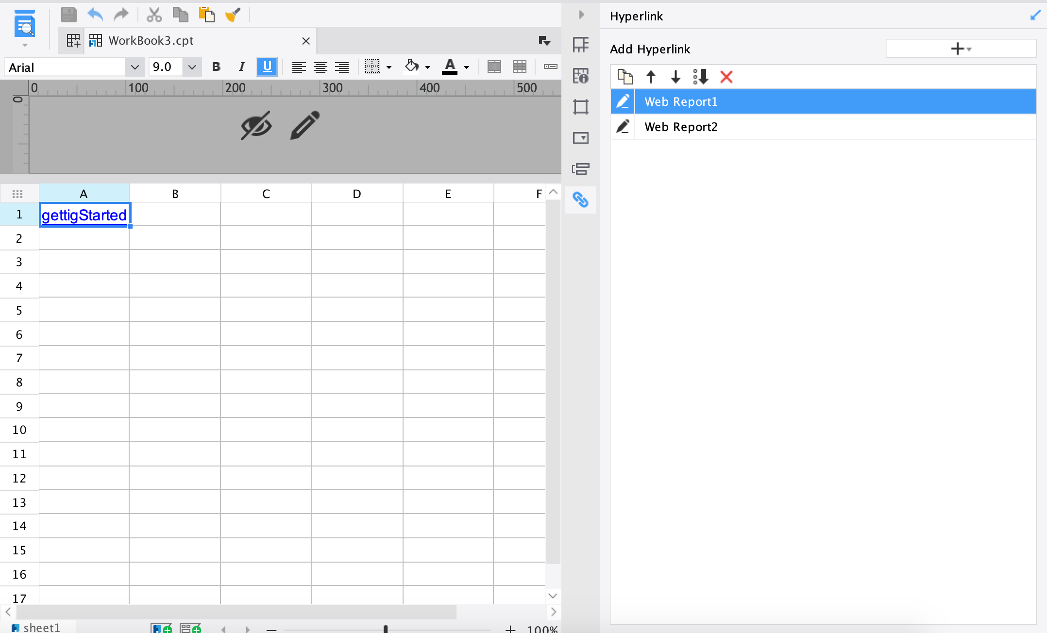Activate the format painter brush
Viewport: 1047px width, 633px height.
click(233, 15)
